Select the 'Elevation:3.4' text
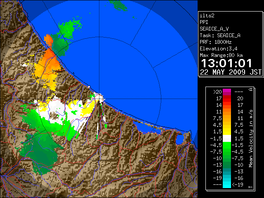 point(219,49)
